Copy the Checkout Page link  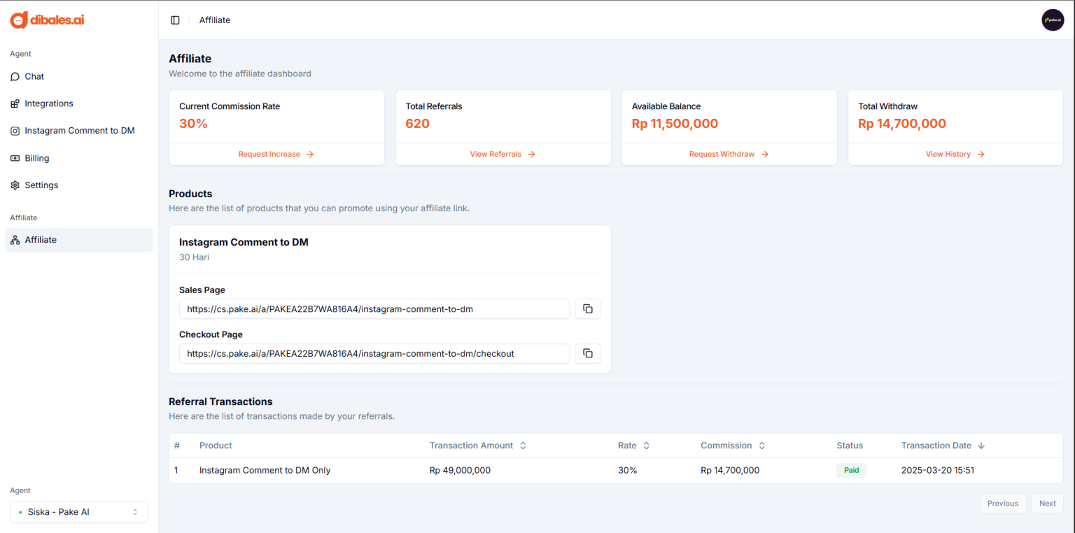coord(588,354)
